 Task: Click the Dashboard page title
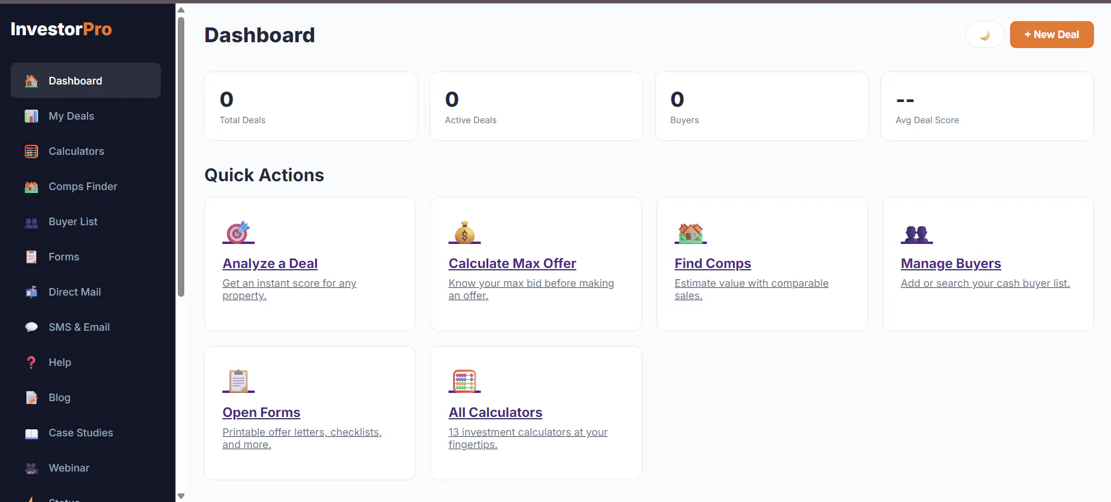coord(259,35)
